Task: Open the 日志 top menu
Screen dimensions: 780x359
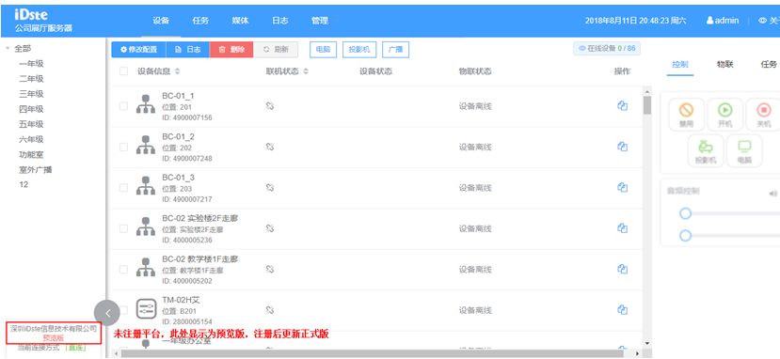Action: [280, 21]
